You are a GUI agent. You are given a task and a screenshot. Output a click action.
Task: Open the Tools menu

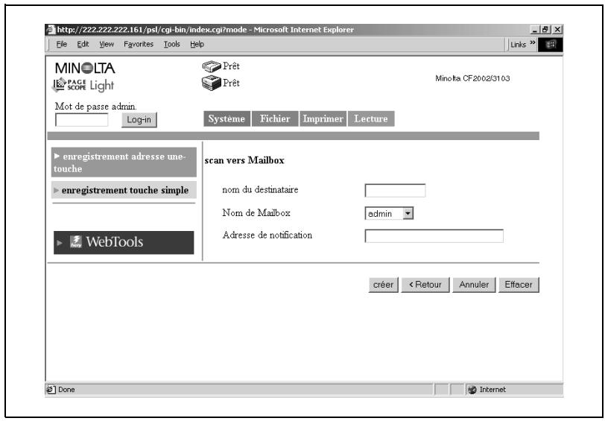click(x=171, y=45)
